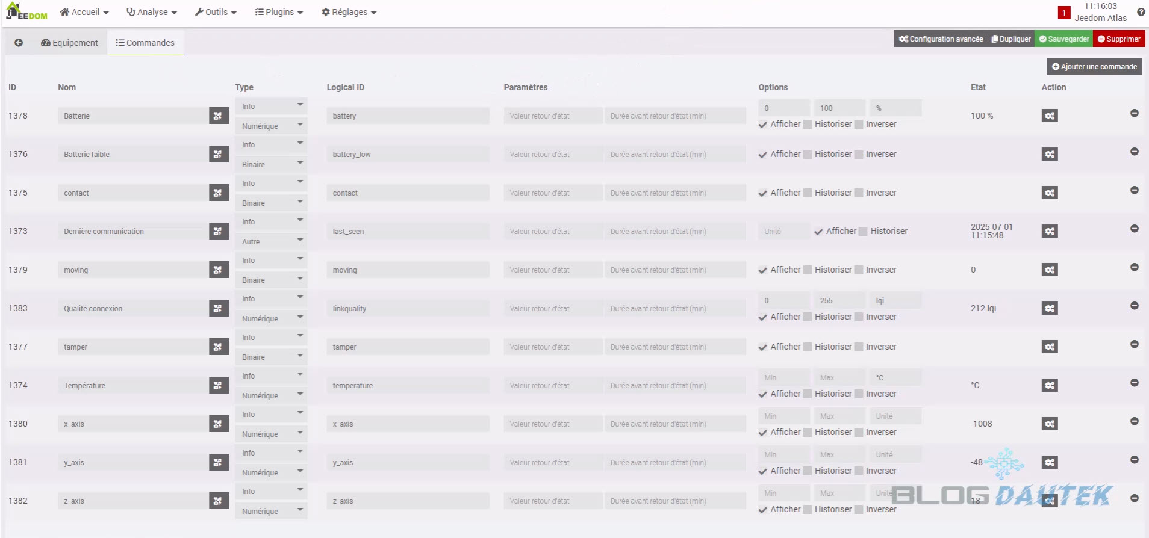Check Inverser for the moving command

click(x=859, y=270)
